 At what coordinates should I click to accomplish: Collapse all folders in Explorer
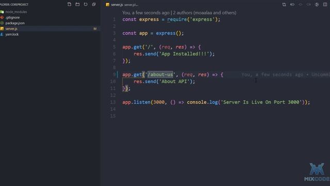(94, 4)
